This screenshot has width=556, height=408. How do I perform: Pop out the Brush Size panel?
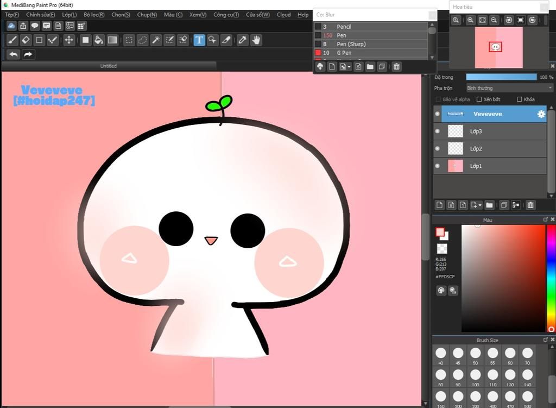[545, 340]
